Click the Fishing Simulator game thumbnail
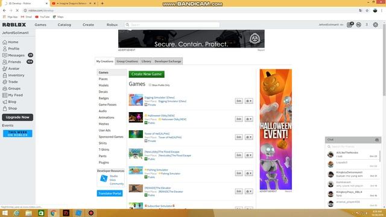The width and height of the screenshot is (386, 217). pyautogui.click(x=136, y=170)
